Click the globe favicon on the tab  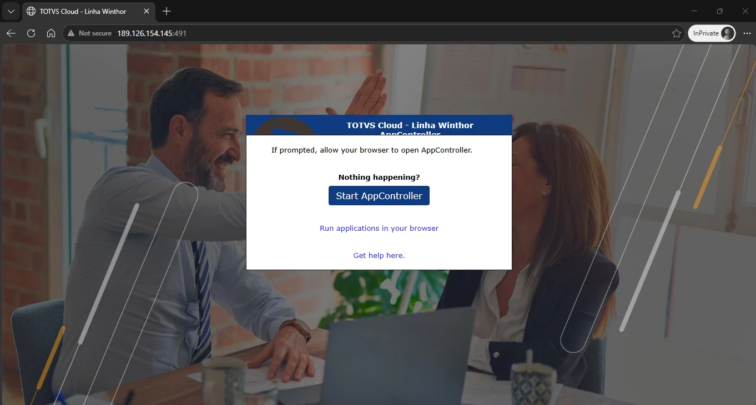[31, 11]
